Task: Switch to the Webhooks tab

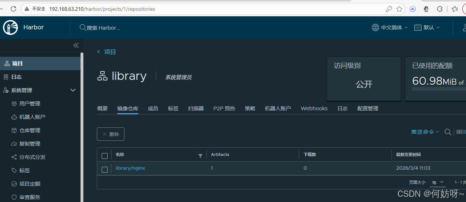Action: tap(314, 108)
